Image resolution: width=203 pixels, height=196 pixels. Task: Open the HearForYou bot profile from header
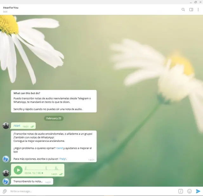11,8
